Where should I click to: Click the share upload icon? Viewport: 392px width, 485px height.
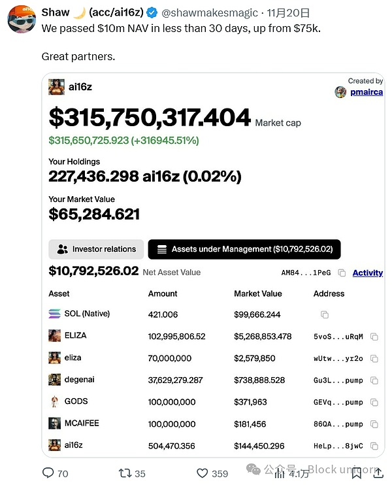coord(378,473)
